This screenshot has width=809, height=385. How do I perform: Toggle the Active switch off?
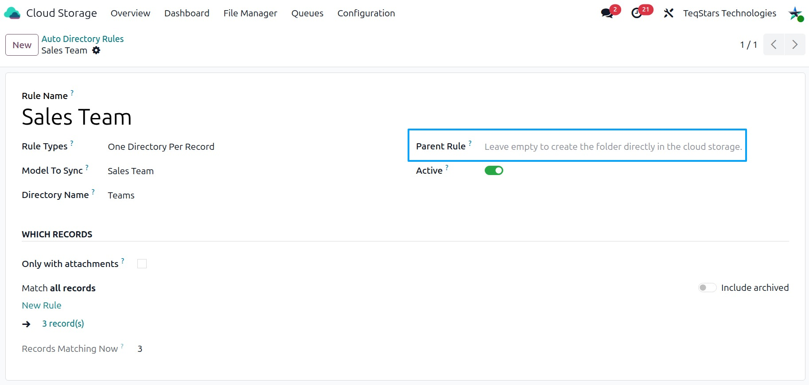[x=494, y=171]
